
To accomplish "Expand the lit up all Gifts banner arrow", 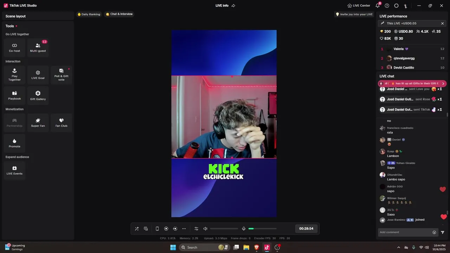I will pos(443,84).
